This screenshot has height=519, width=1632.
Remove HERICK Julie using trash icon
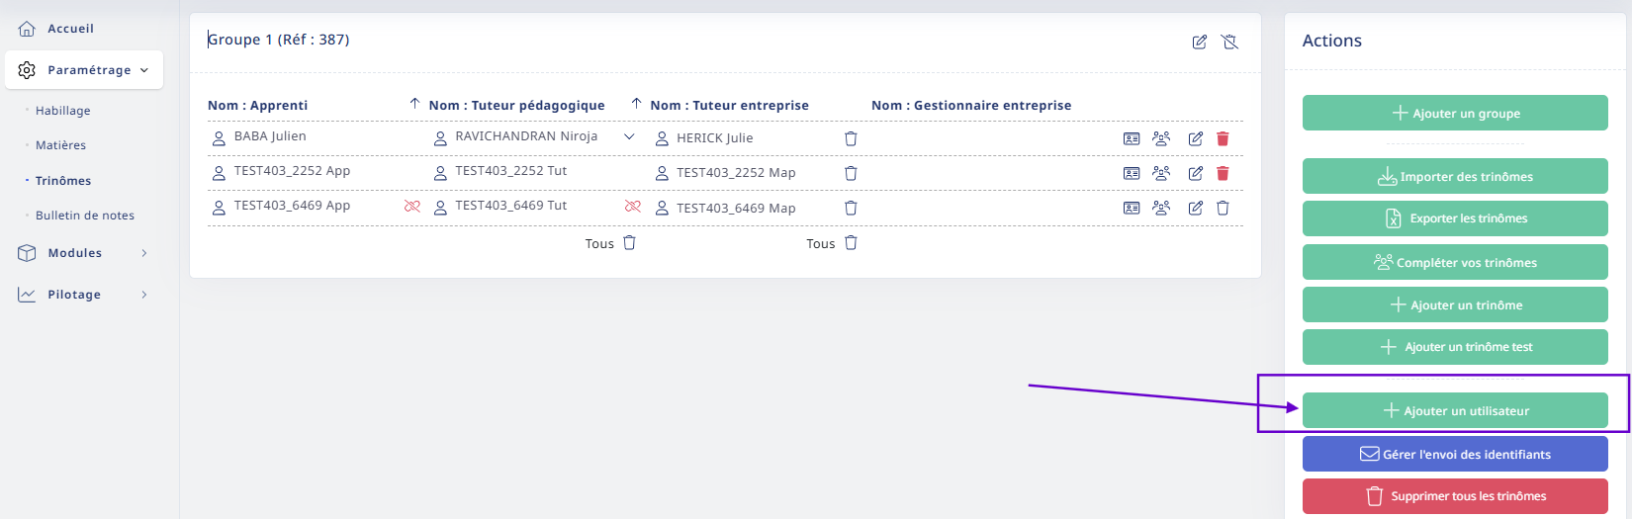851,139
